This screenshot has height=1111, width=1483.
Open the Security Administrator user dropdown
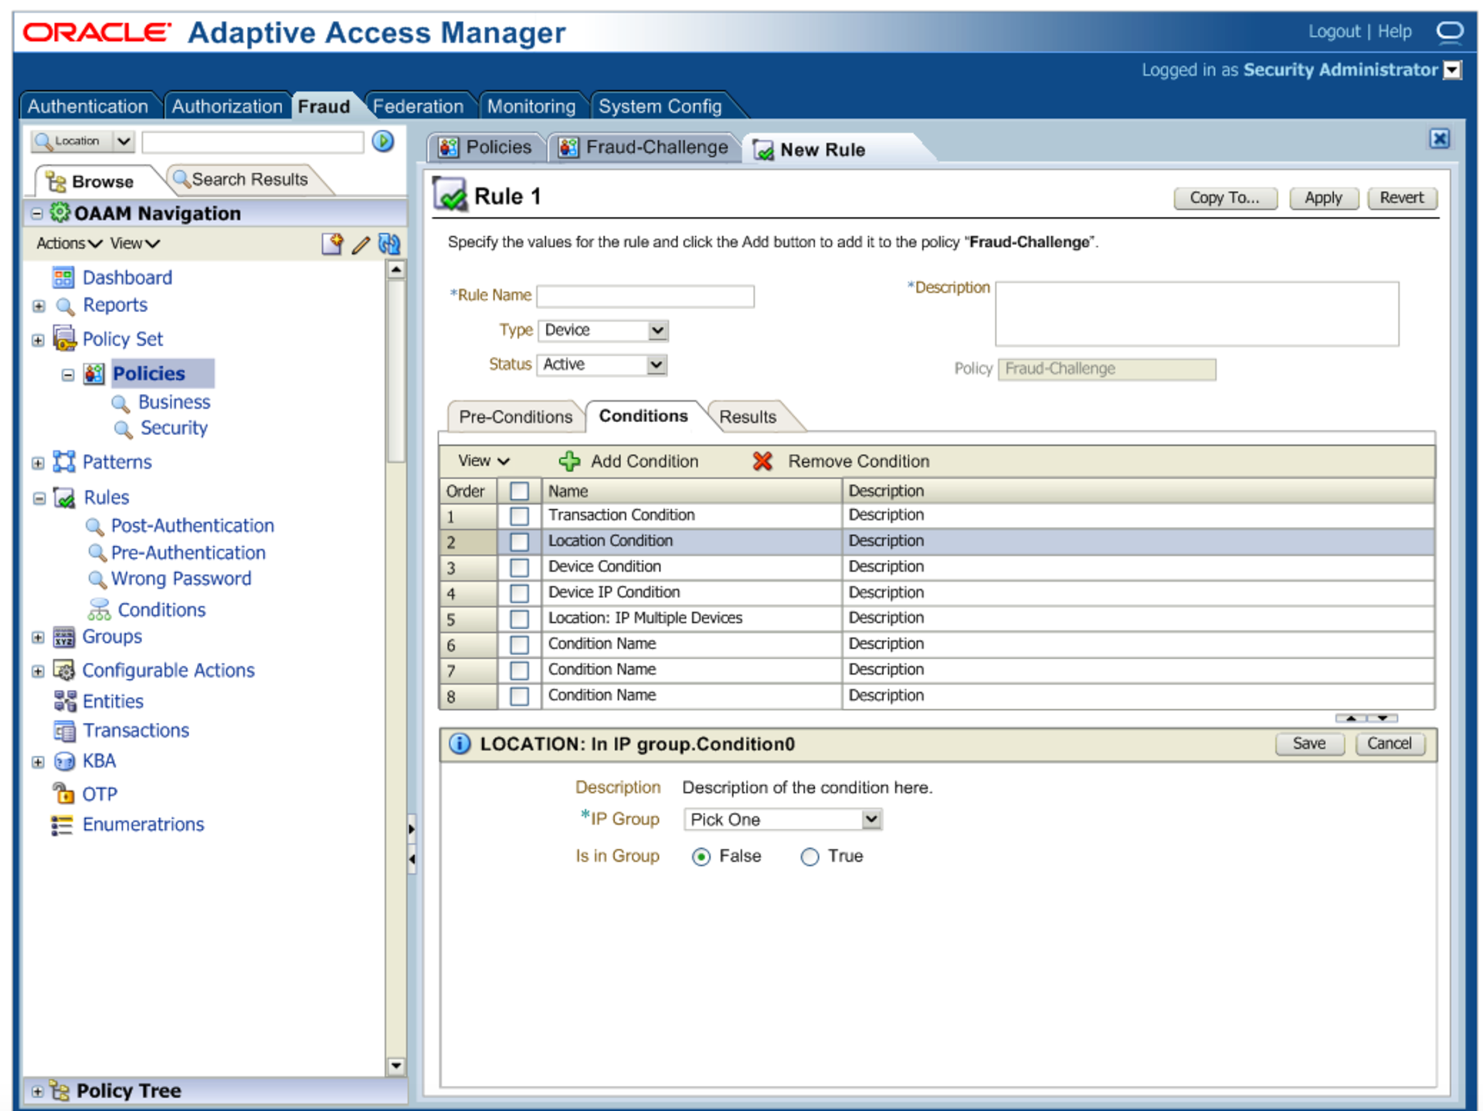pos(1452,70)
